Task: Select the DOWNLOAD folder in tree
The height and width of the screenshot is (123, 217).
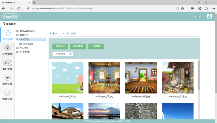Action: [x=27, y=31]
